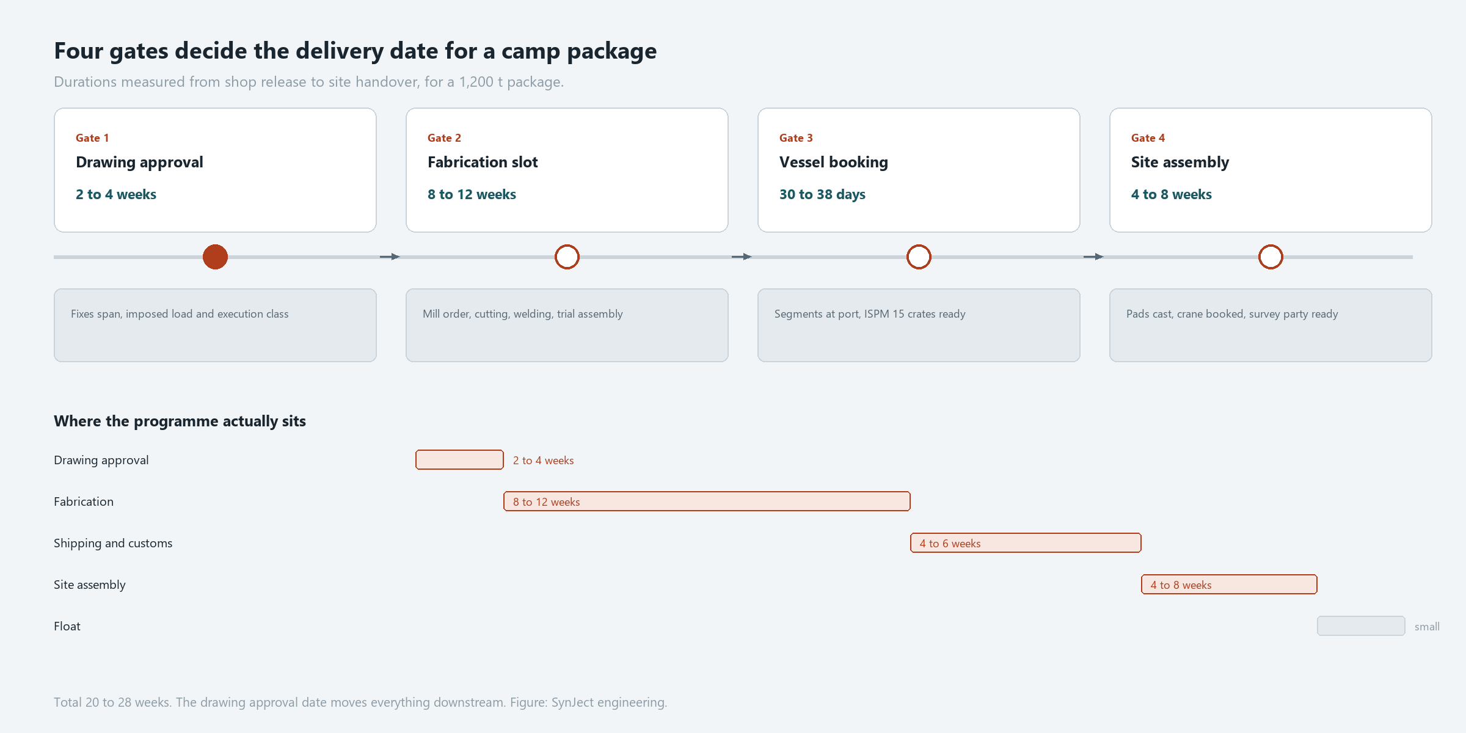Select the Fabrication 8 to 12 weeks bar
This screenshot has height=733, width=1466.
coord(707,501)
